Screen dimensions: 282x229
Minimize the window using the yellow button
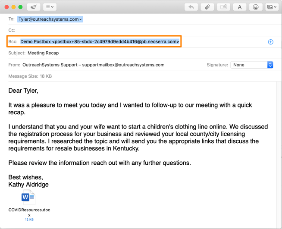pos(13,7)
